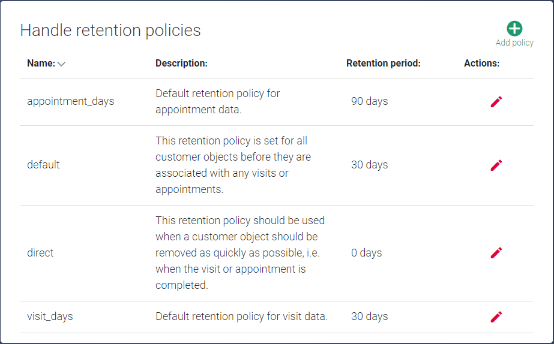Select the default policy name

click(x=43, y=165)
